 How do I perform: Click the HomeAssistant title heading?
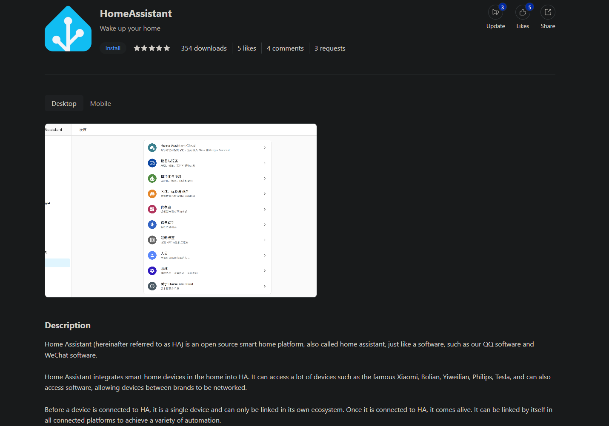pyautogui.click(x=136, y=14)
